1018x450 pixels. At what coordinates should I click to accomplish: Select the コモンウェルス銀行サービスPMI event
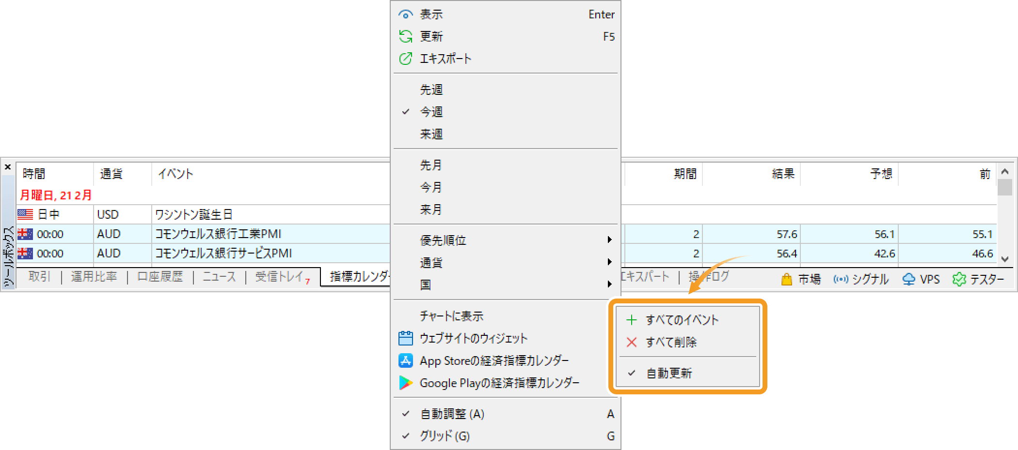click(223, 253)
